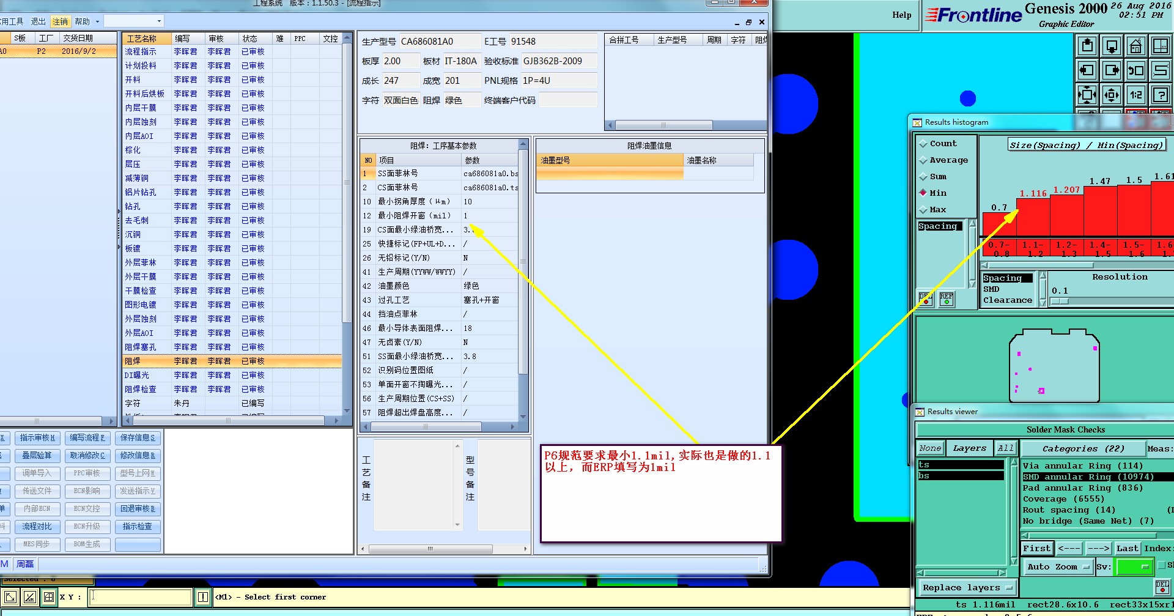Screen dimensions: 1174x616
Task: Click the 指示检查 button
Action: click(x=138, y=527)
